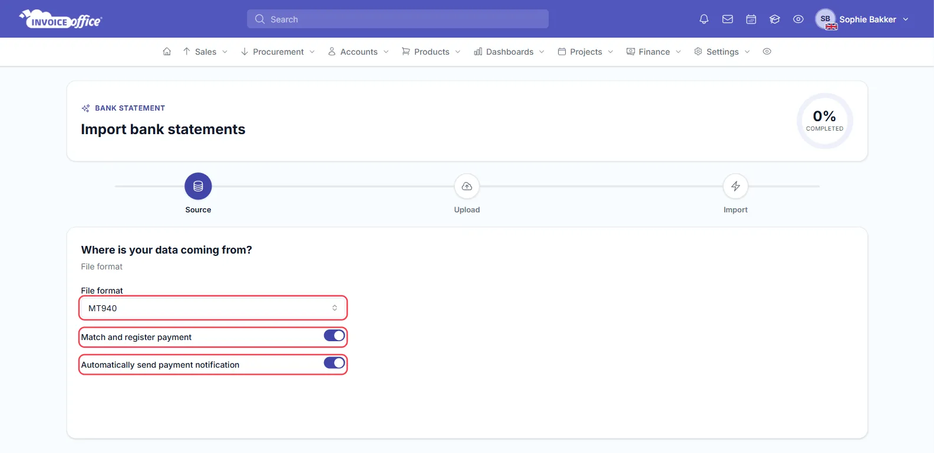The width and height of the screenshot is (934, 453).
Task: Click the Upload step label
Action: coord(467,210)
